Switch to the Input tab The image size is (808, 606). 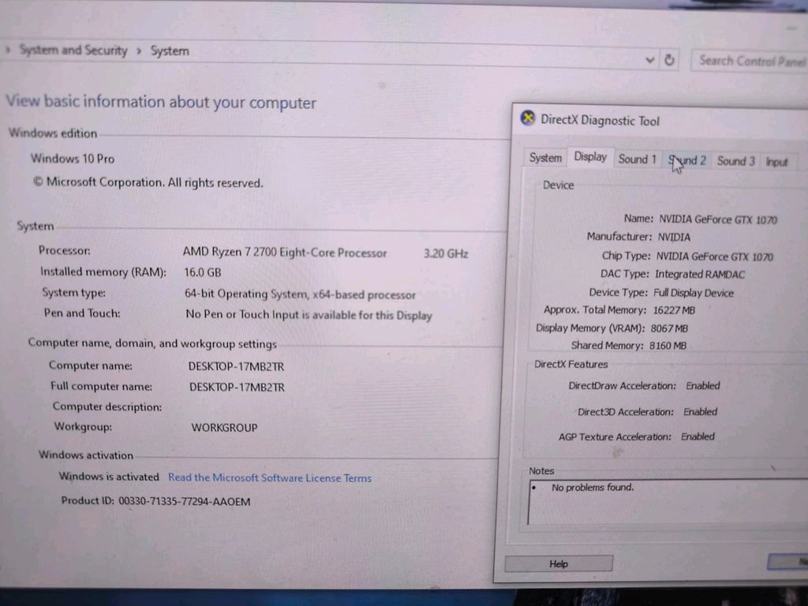(776, 162)
